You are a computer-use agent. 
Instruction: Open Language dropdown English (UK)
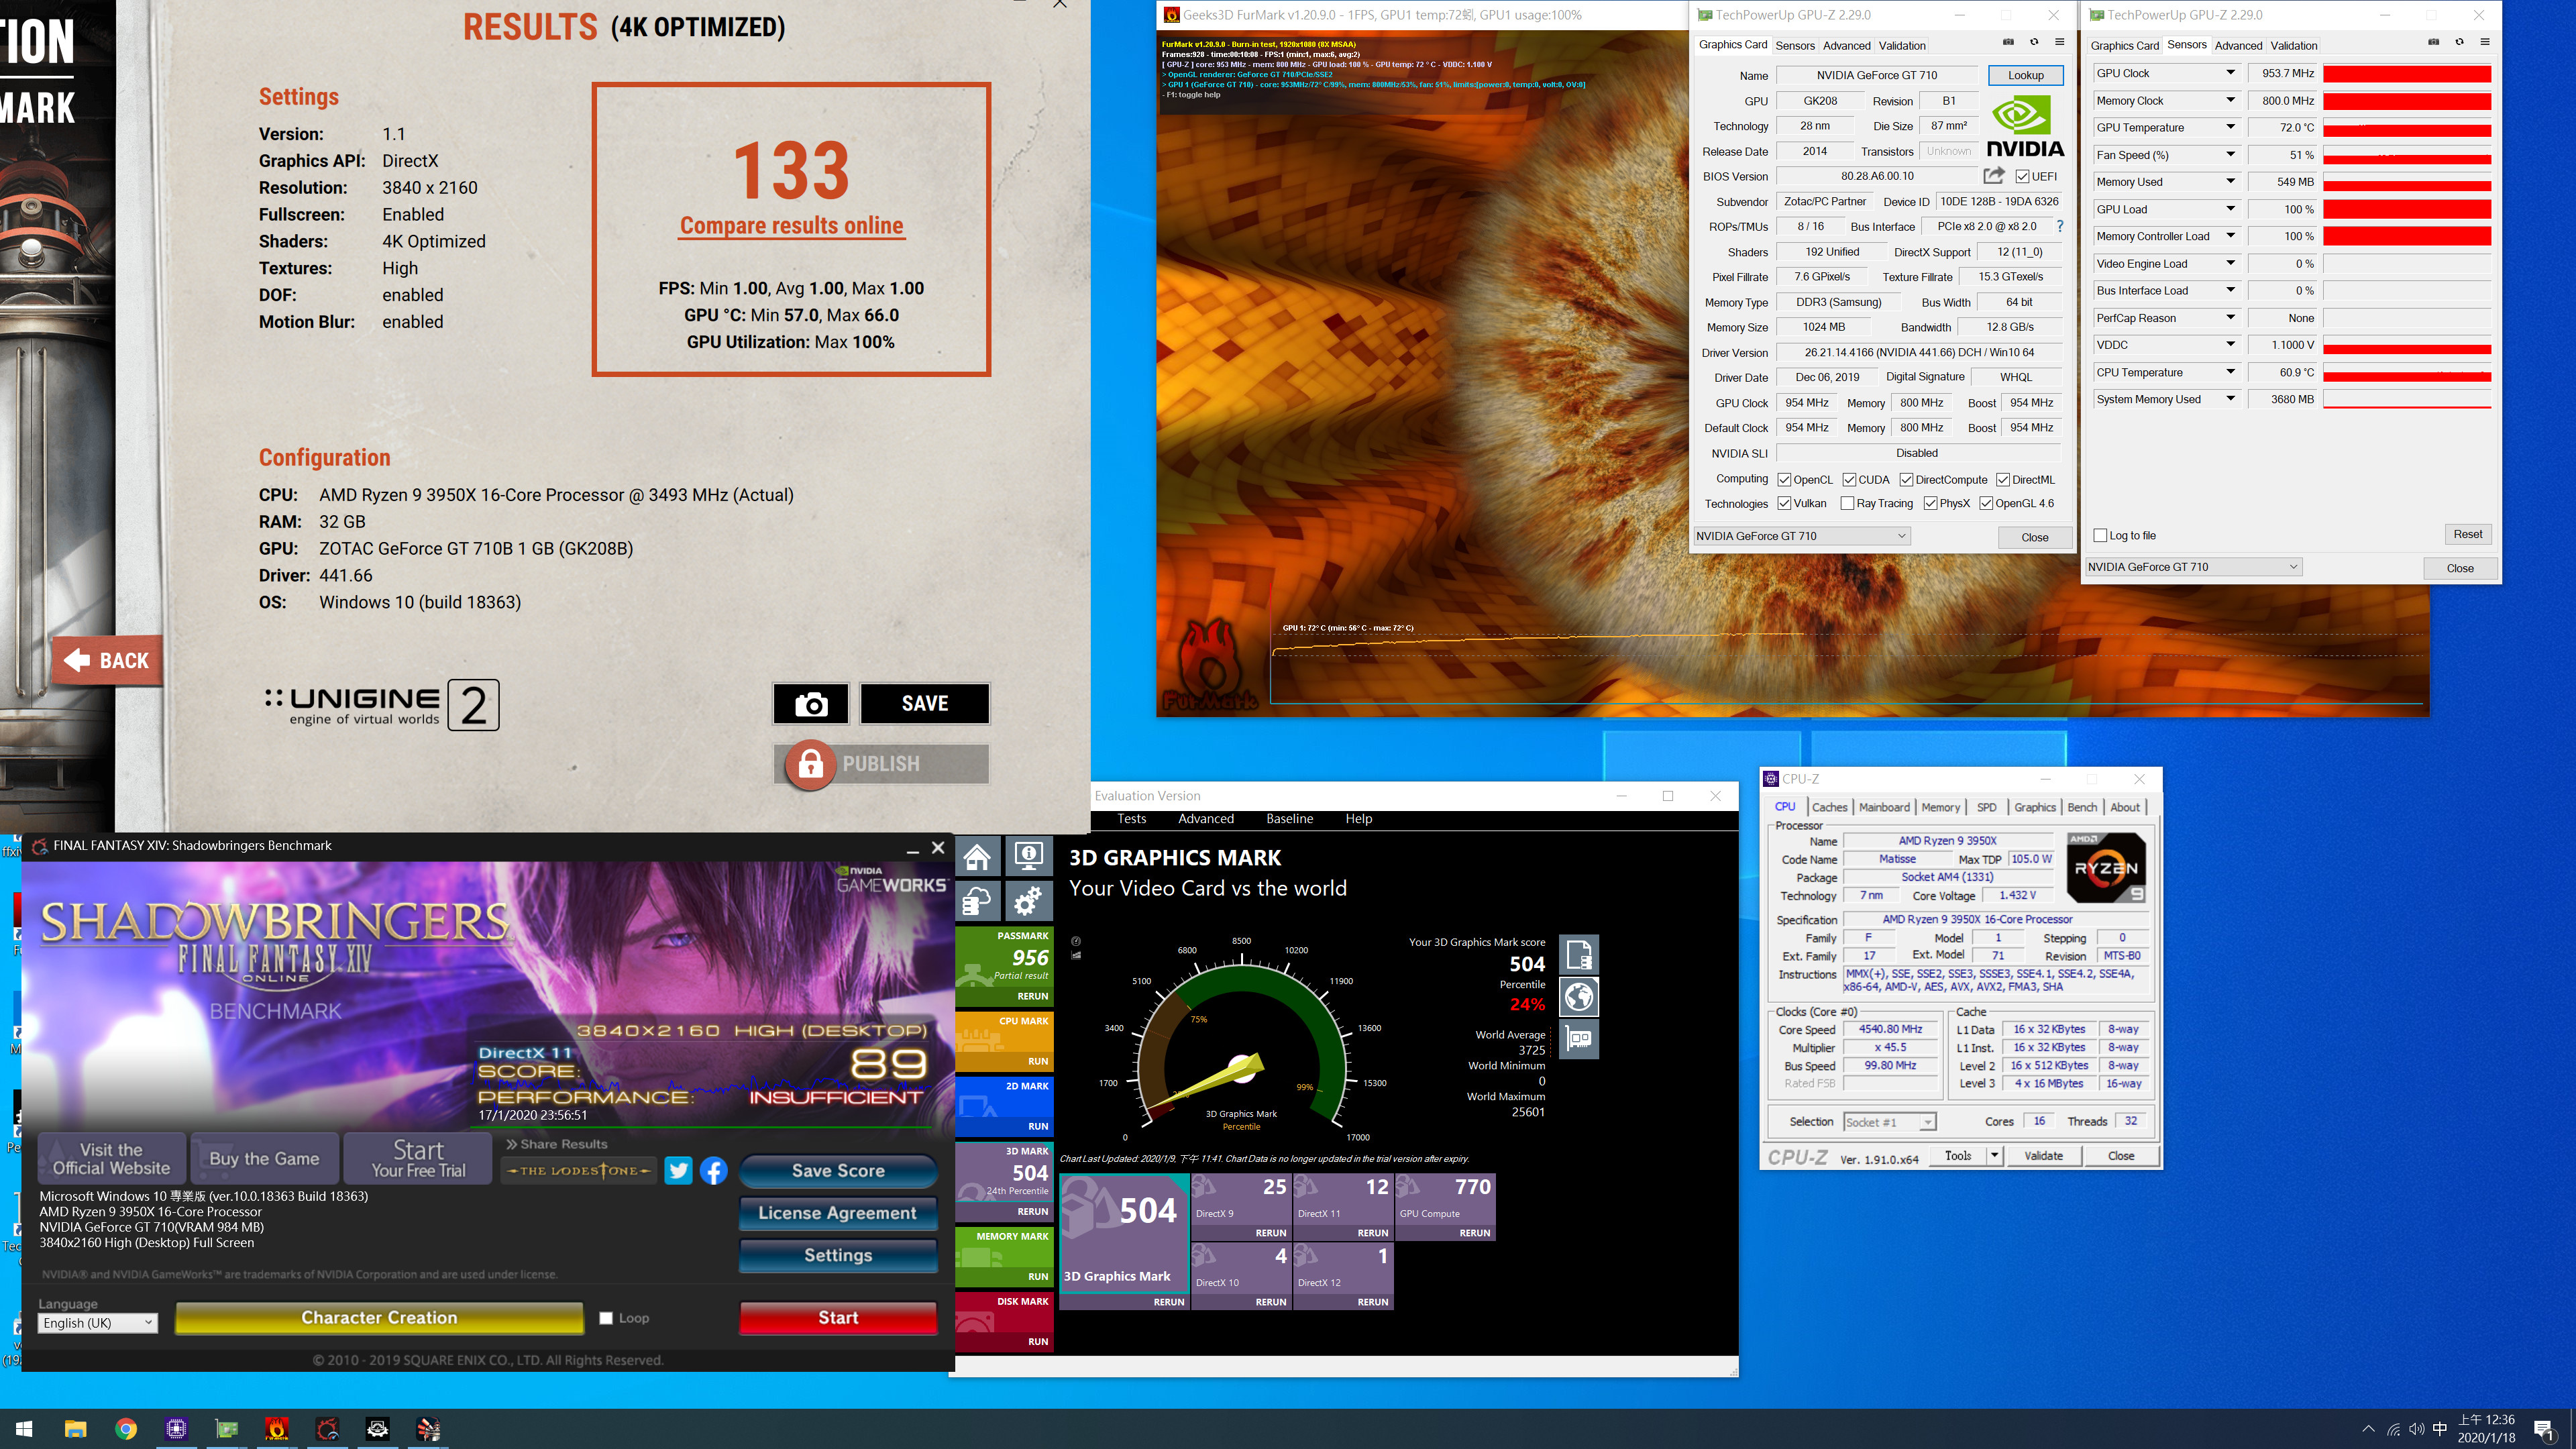(98, 1323)
